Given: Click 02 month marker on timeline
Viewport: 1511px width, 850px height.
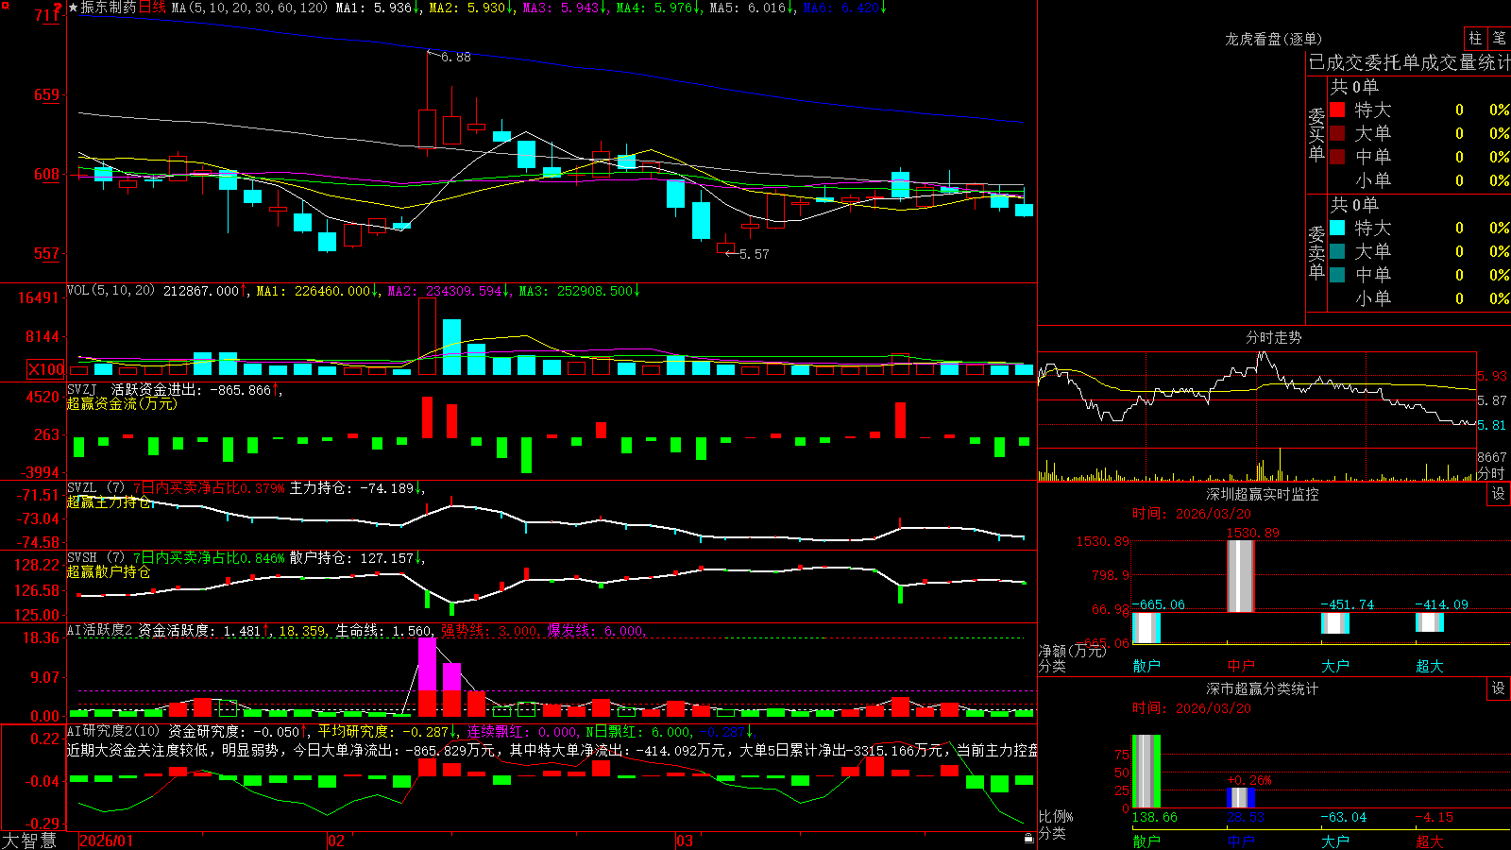Looking at the screenshot, I should pos(336,841).
